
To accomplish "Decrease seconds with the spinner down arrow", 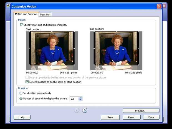I will (x=80, y=100).
